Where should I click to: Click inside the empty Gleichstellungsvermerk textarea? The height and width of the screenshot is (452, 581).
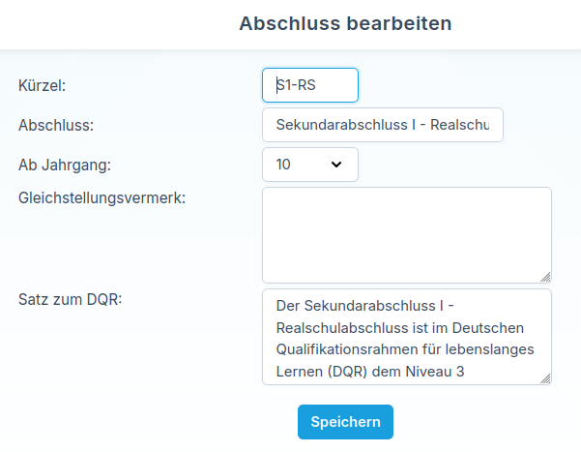tap(406, 234)
